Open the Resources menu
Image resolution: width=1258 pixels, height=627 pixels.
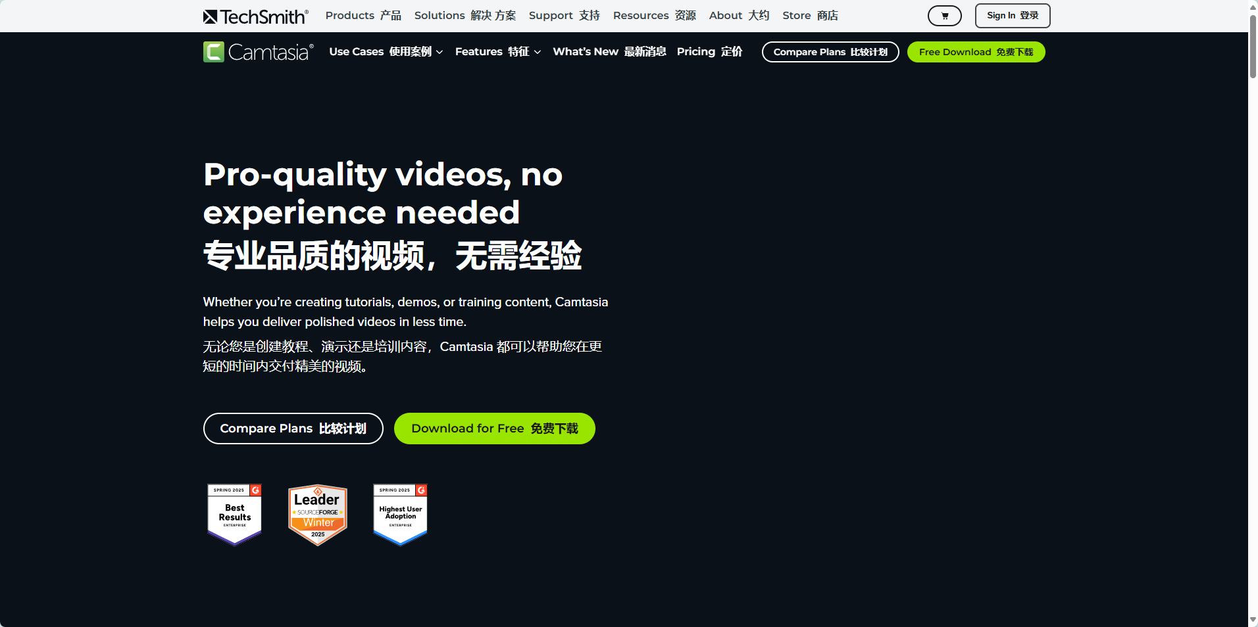tap(655, 16)
